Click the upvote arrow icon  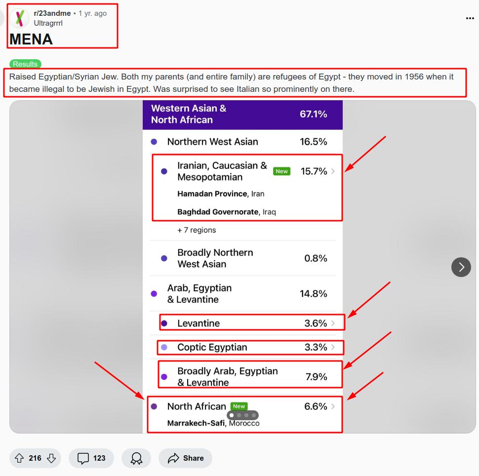(x=20, y=458)
